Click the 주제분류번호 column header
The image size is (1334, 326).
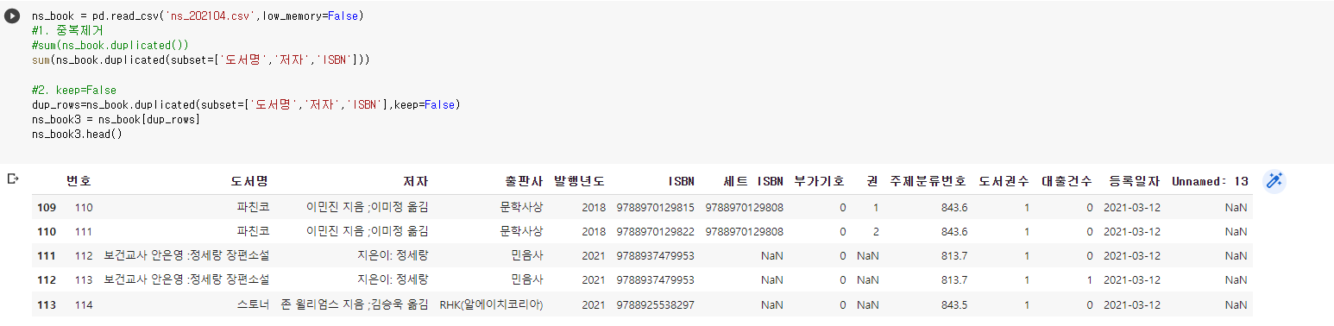[x=928, y=181]
